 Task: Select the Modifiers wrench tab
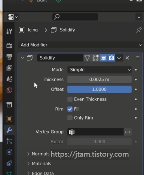(x=9, y=130)
